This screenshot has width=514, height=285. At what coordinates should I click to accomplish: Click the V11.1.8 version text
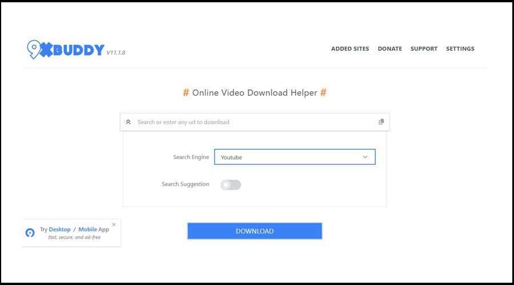(116, 52)
